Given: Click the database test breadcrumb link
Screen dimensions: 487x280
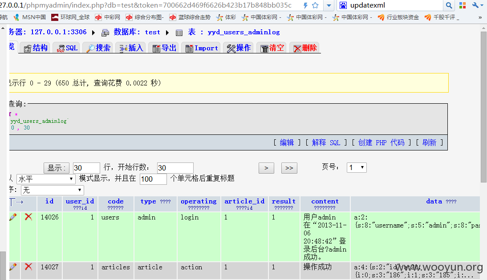Looking at the screenshot, I should click(x=137, y=32).
